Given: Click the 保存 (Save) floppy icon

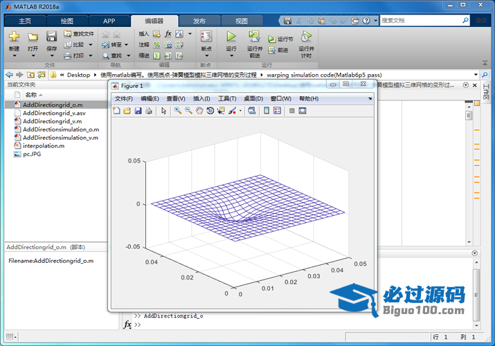Looking at the screenshot, I should point(51,36).
